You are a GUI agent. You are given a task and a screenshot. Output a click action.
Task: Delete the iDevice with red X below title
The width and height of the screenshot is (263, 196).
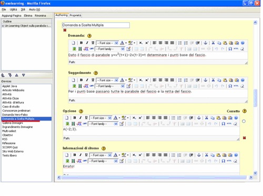point(65,30)
